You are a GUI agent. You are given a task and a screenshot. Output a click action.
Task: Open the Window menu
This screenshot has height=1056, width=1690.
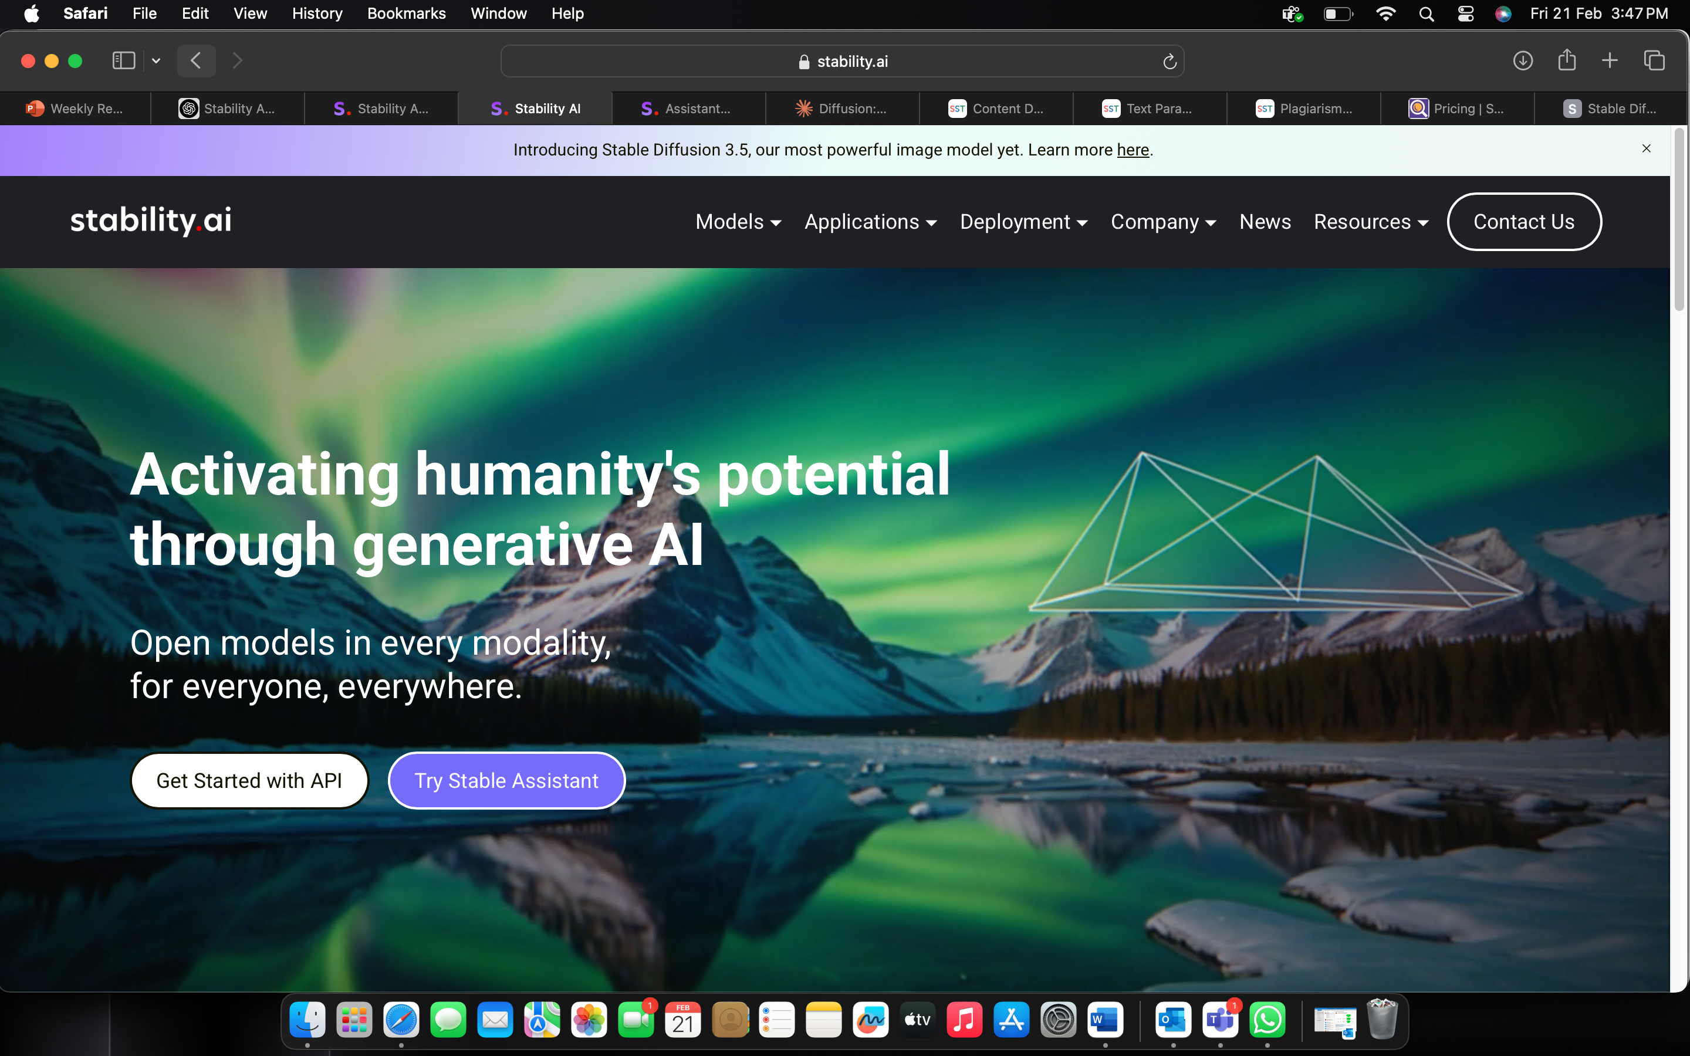point(499,14)
